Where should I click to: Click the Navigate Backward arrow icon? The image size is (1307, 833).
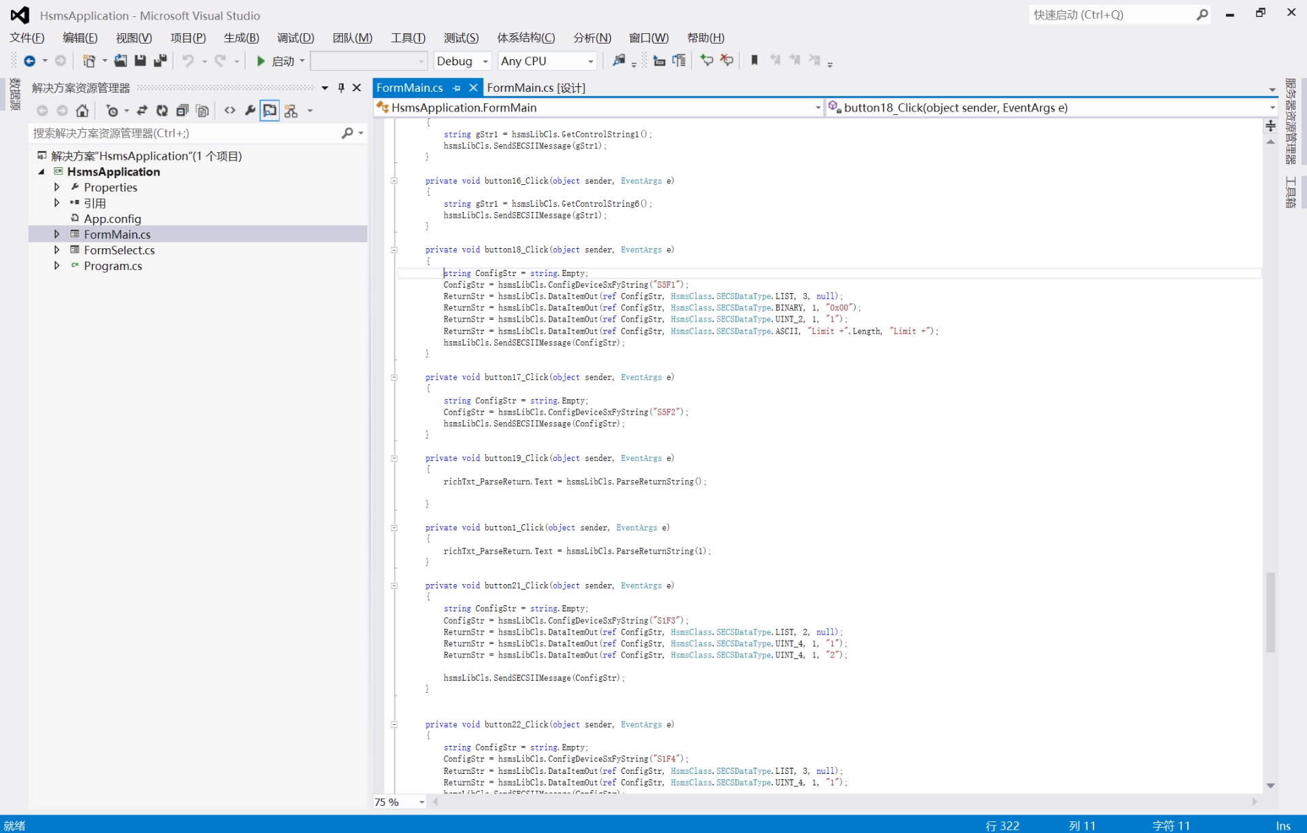click(x=29, y=61)
